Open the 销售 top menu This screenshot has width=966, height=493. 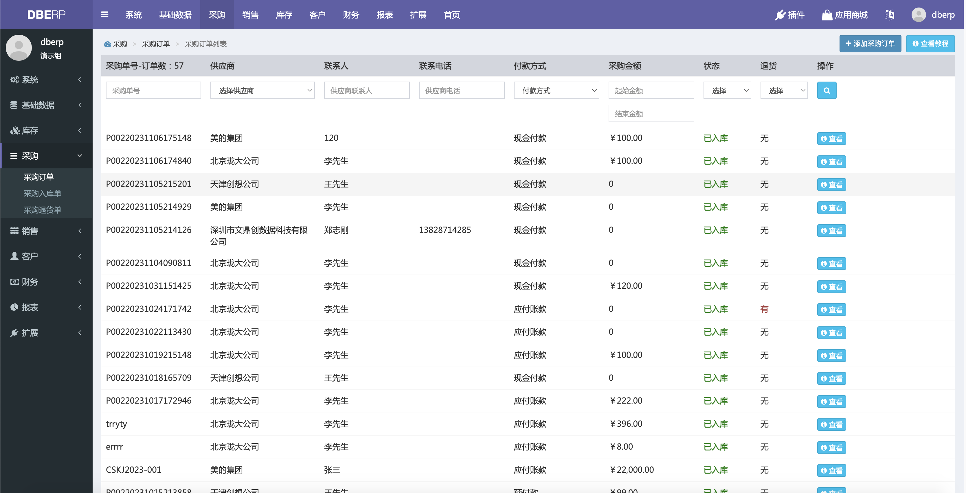[x=251, y=15]
